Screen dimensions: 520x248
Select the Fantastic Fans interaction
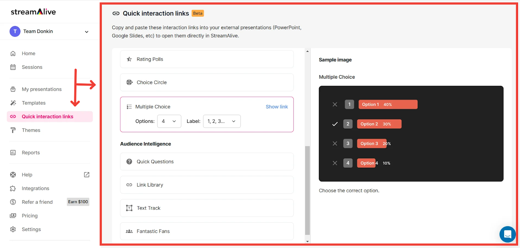click(207, 231)
